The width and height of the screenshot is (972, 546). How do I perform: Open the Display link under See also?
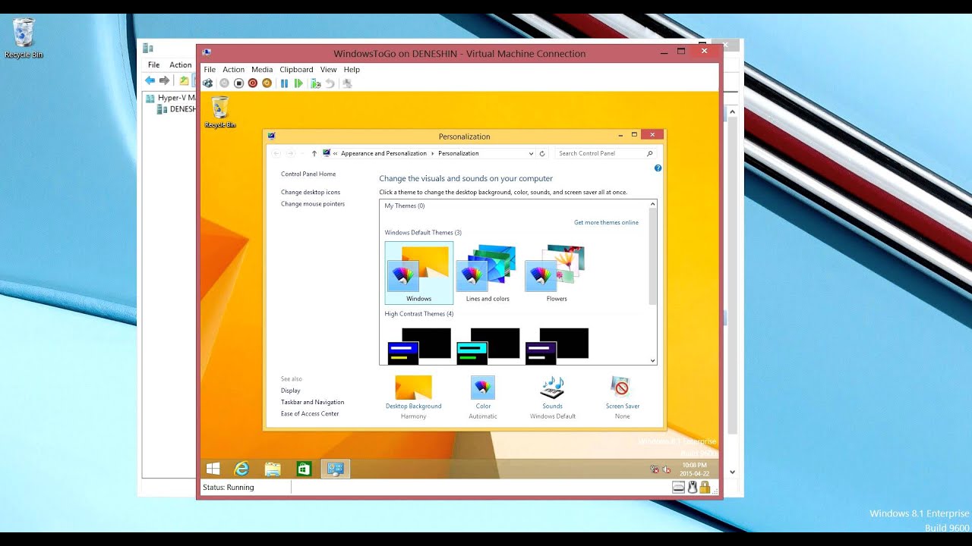click(x=291, y=391)
